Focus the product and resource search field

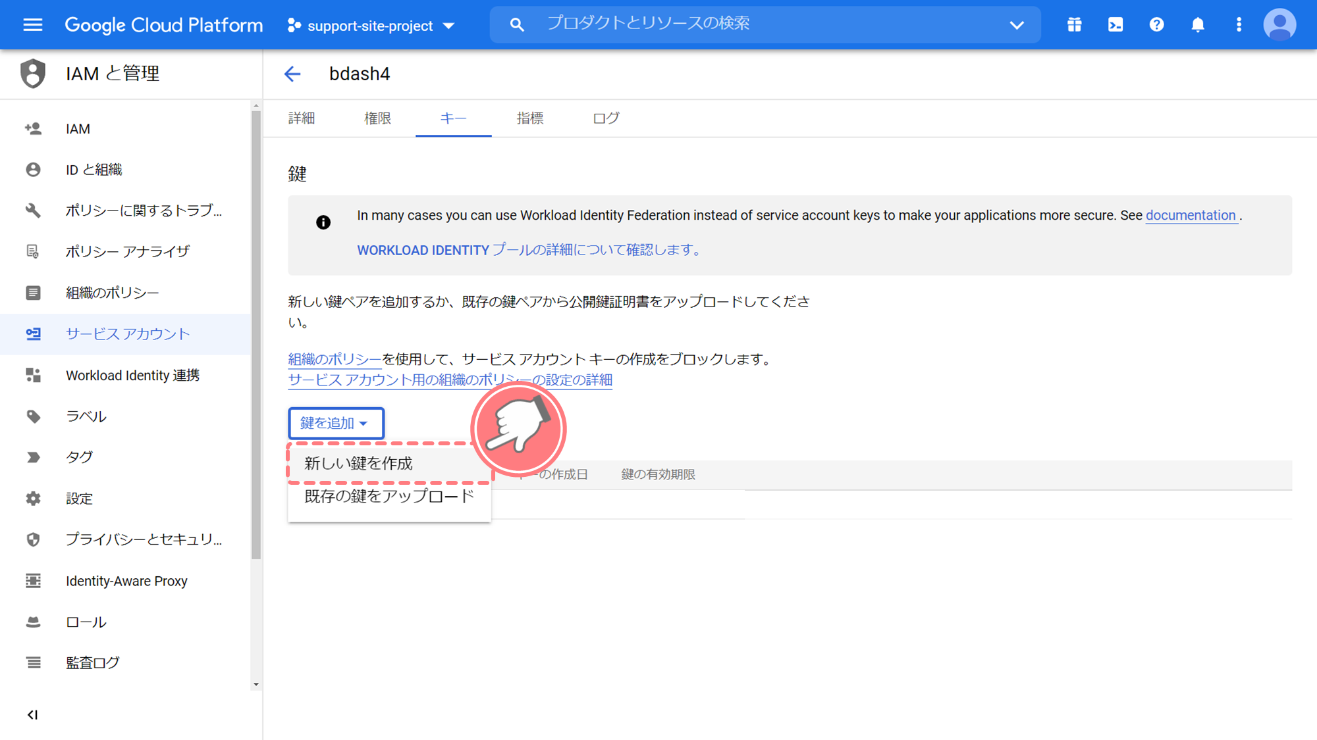tap(765, 24)
